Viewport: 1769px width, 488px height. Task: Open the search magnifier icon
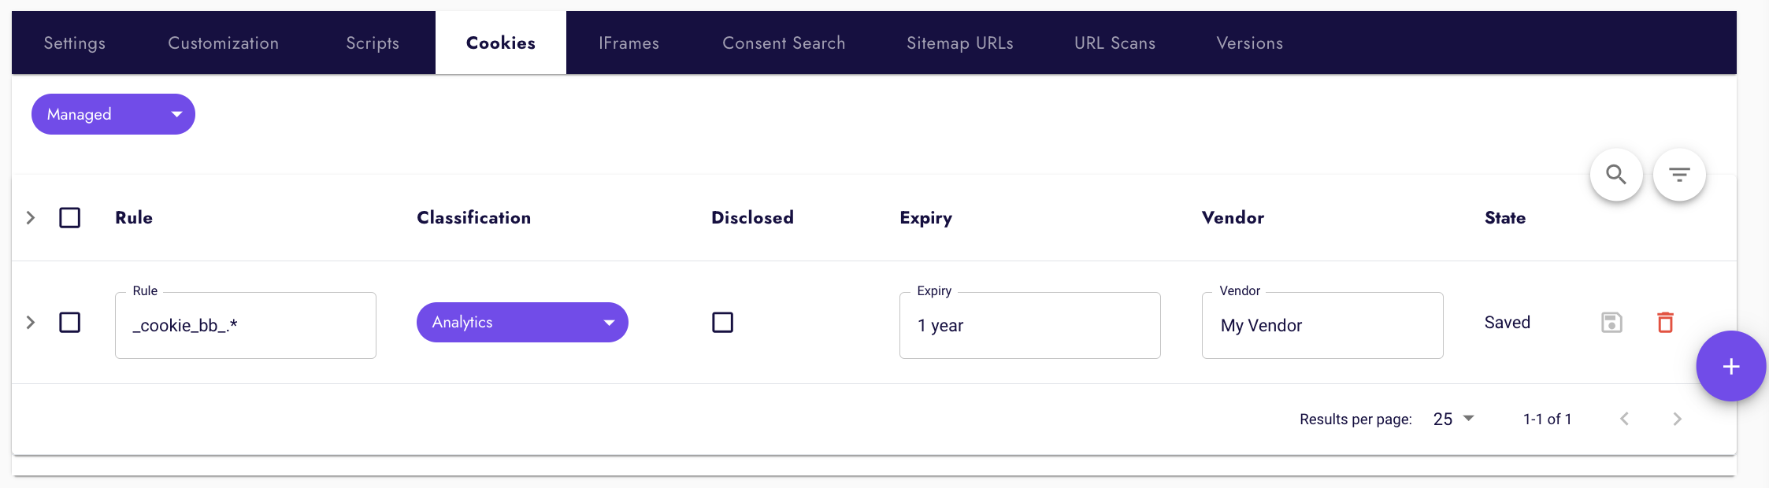click(x=1616, y=175)
